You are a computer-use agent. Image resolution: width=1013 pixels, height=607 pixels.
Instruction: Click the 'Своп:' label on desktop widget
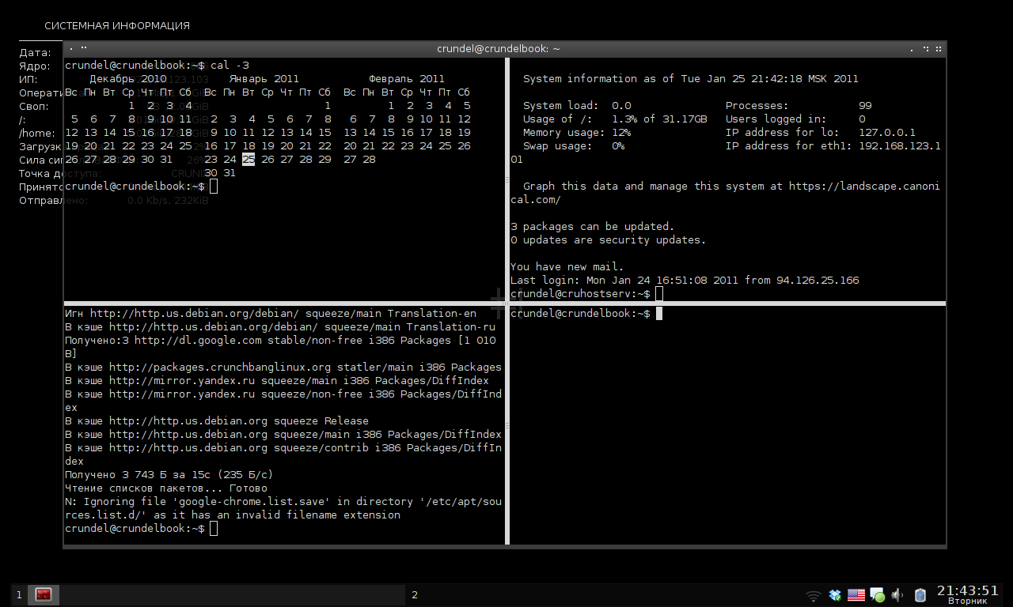pos(34,107)
